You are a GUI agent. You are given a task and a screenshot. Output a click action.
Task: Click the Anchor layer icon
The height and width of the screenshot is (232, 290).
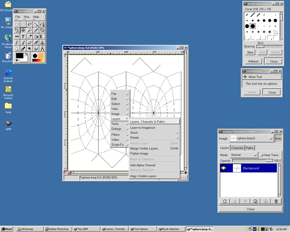(x=266, y=201)
